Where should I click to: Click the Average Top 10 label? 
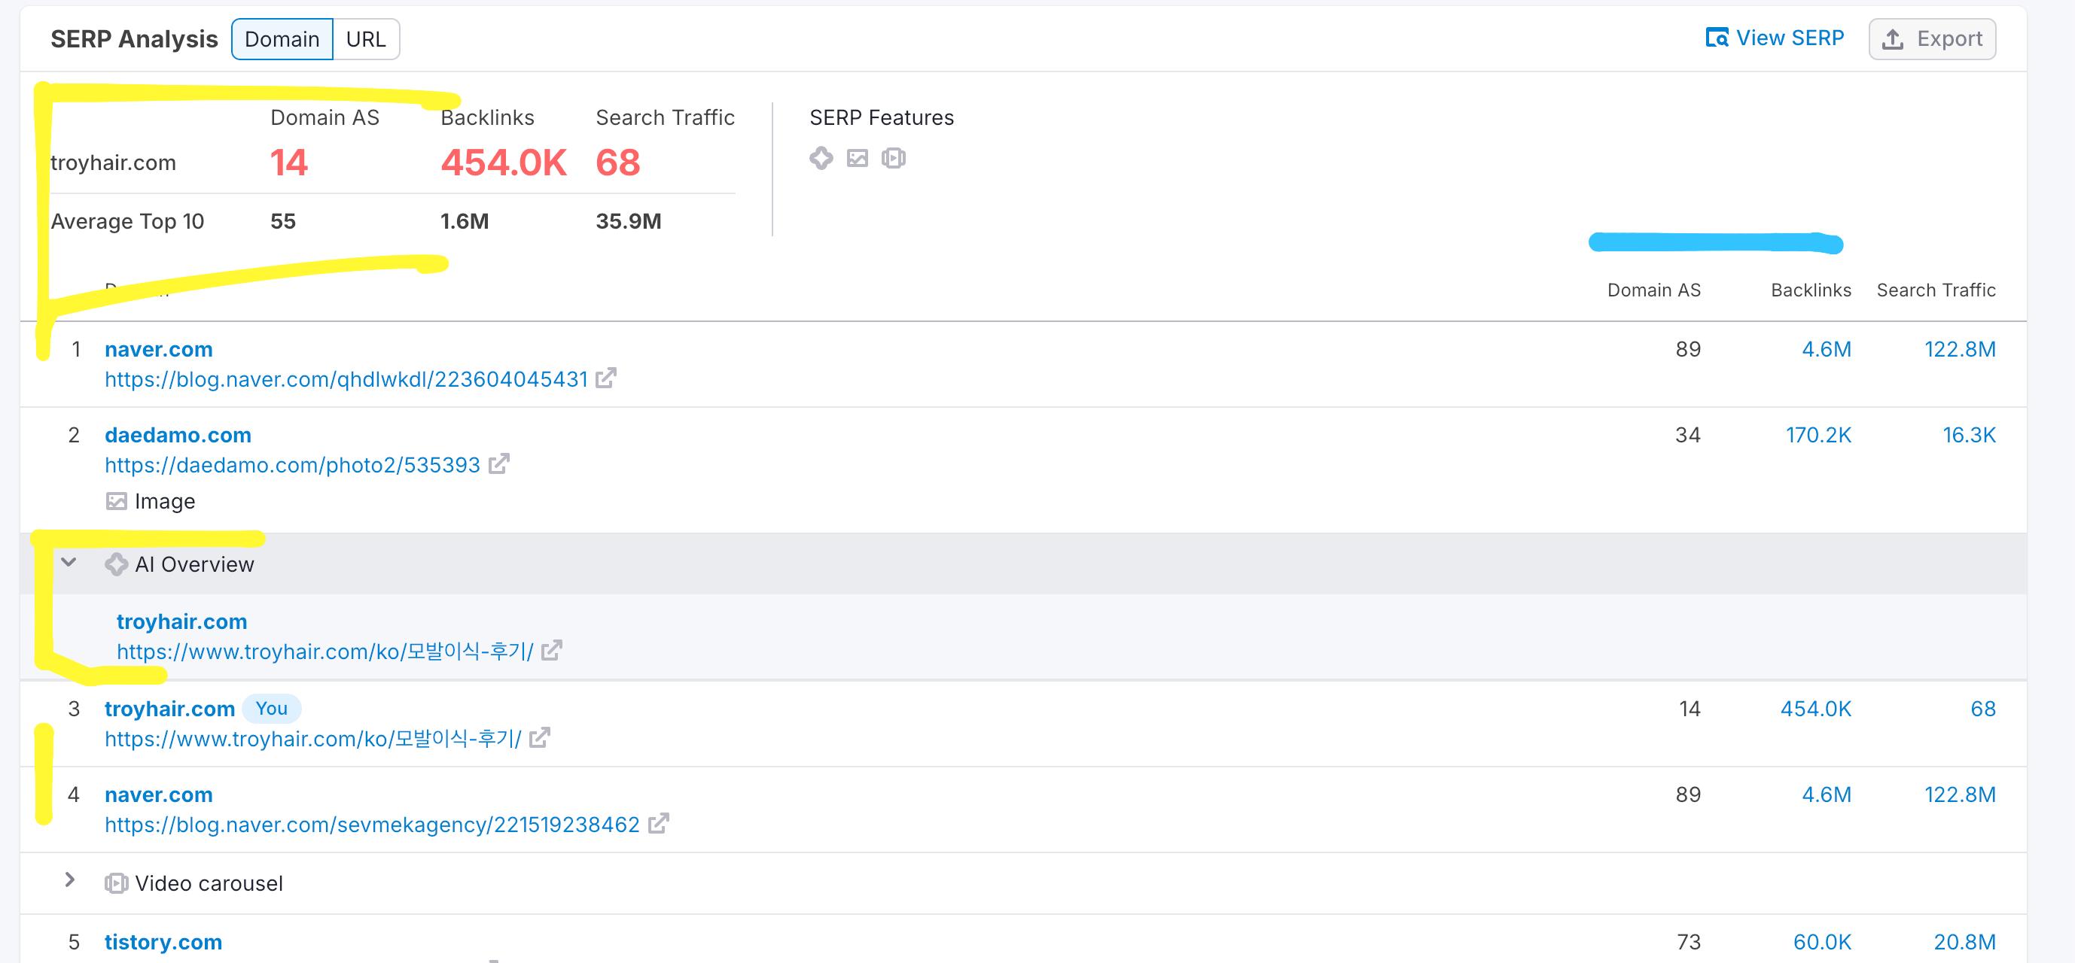coord(127,221)
